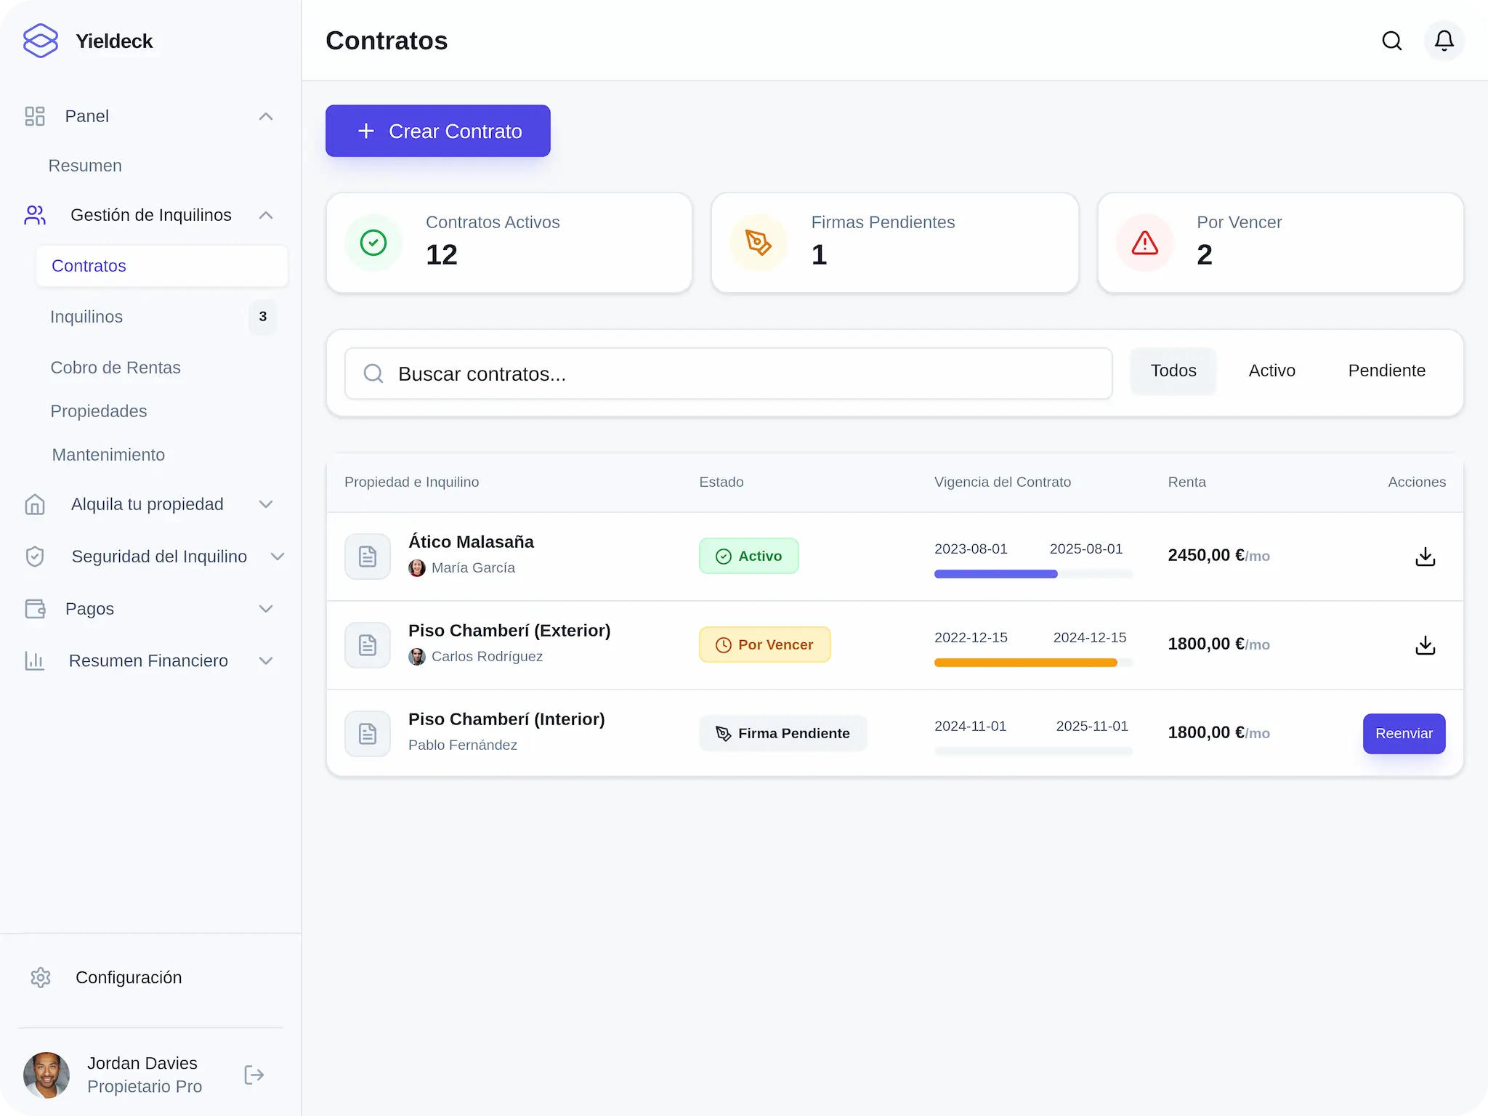Image resolution: width=1488 pixels, height=1116 pixels.
Task: Open the Inquilinos menu item
Action: [x=86, y=317]
